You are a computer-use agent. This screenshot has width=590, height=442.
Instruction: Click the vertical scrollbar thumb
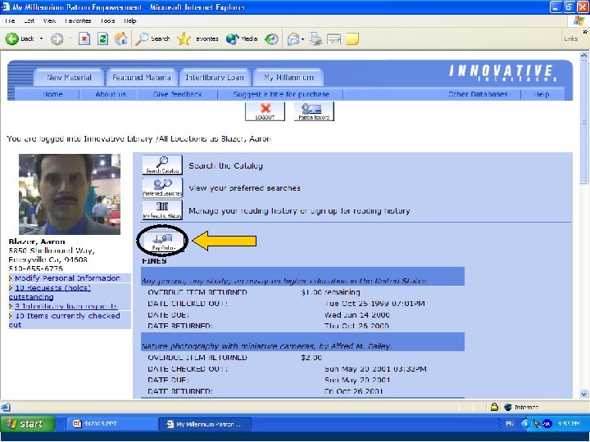[583, 122]
